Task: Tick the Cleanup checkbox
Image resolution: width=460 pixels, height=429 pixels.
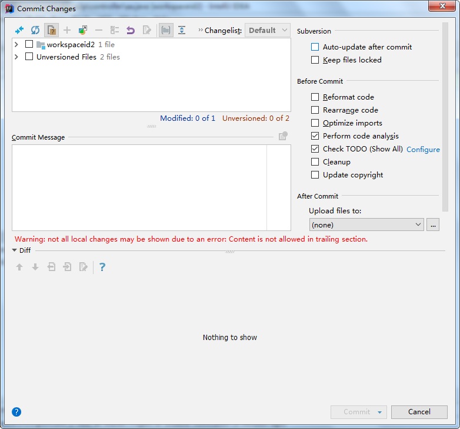Action: pos(315,162)
